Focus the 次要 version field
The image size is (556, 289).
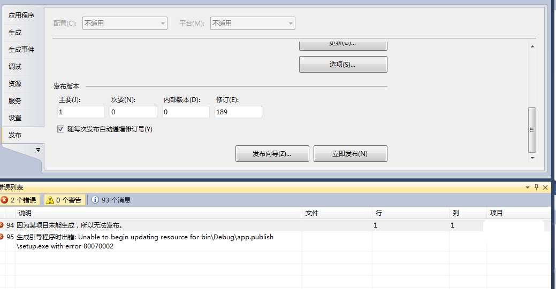133,112
